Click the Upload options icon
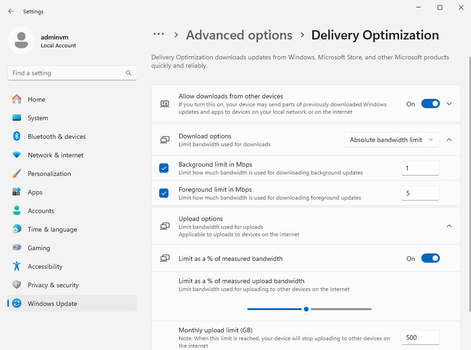This screenshot has width=471, height=350. pyautogui.click(x=165, y=226)
